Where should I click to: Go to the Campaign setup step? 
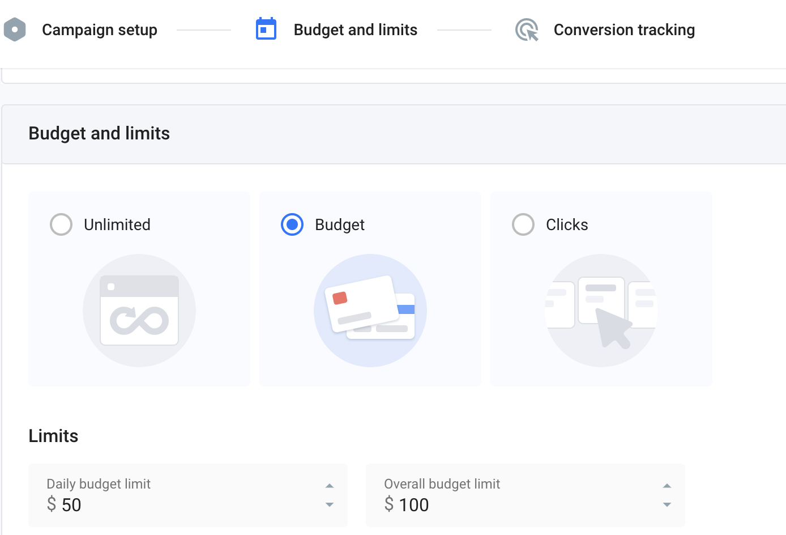[x=100, y=29]
